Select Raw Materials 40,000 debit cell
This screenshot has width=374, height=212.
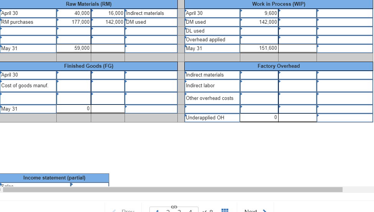[74, 13]
